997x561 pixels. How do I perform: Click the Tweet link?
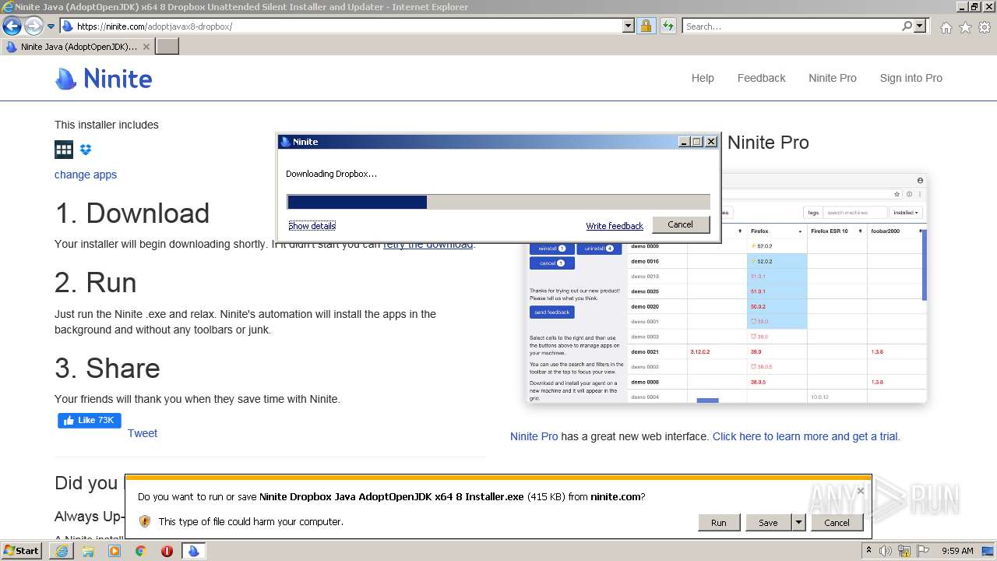point(143,433)
